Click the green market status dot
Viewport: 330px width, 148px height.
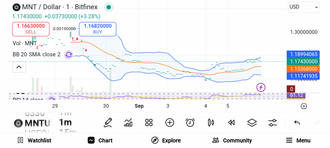point(109,7)
